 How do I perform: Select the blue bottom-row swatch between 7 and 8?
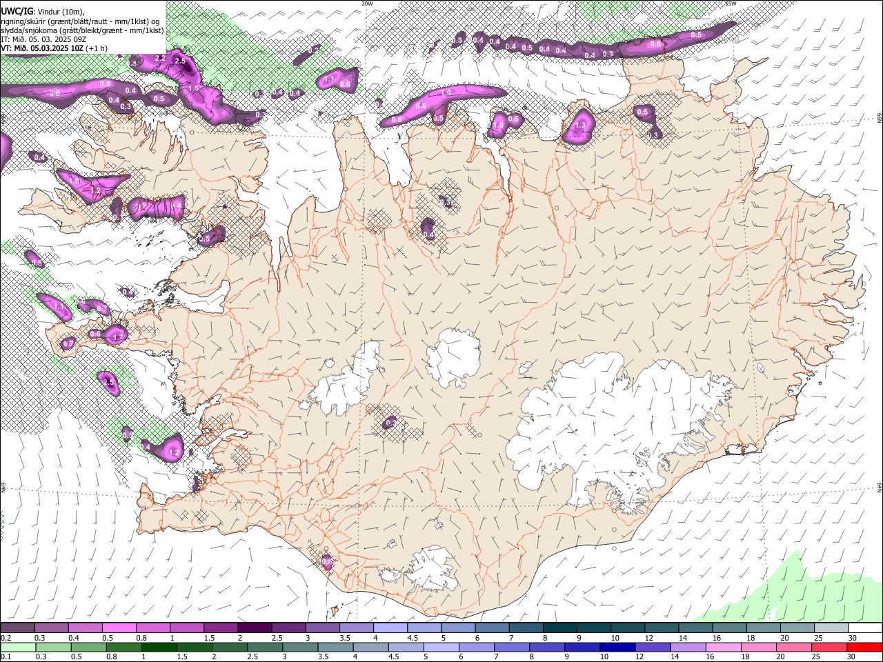[x=511, y=647]
